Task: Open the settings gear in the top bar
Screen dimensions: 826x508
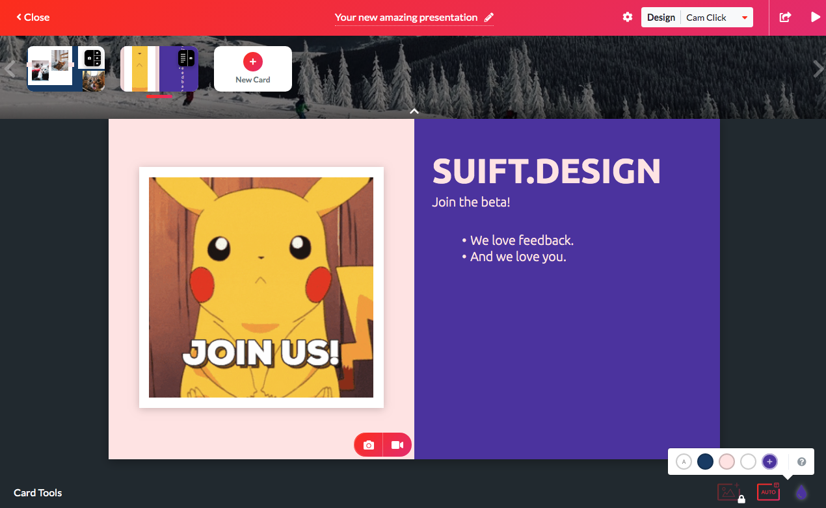Action: click(x=627, y=17)
